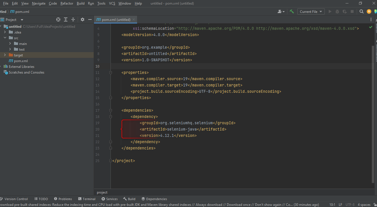The image size is (377, 207).
Task: Hide the Project tool window
Action: pyautogui.click(x=90, y=20)
